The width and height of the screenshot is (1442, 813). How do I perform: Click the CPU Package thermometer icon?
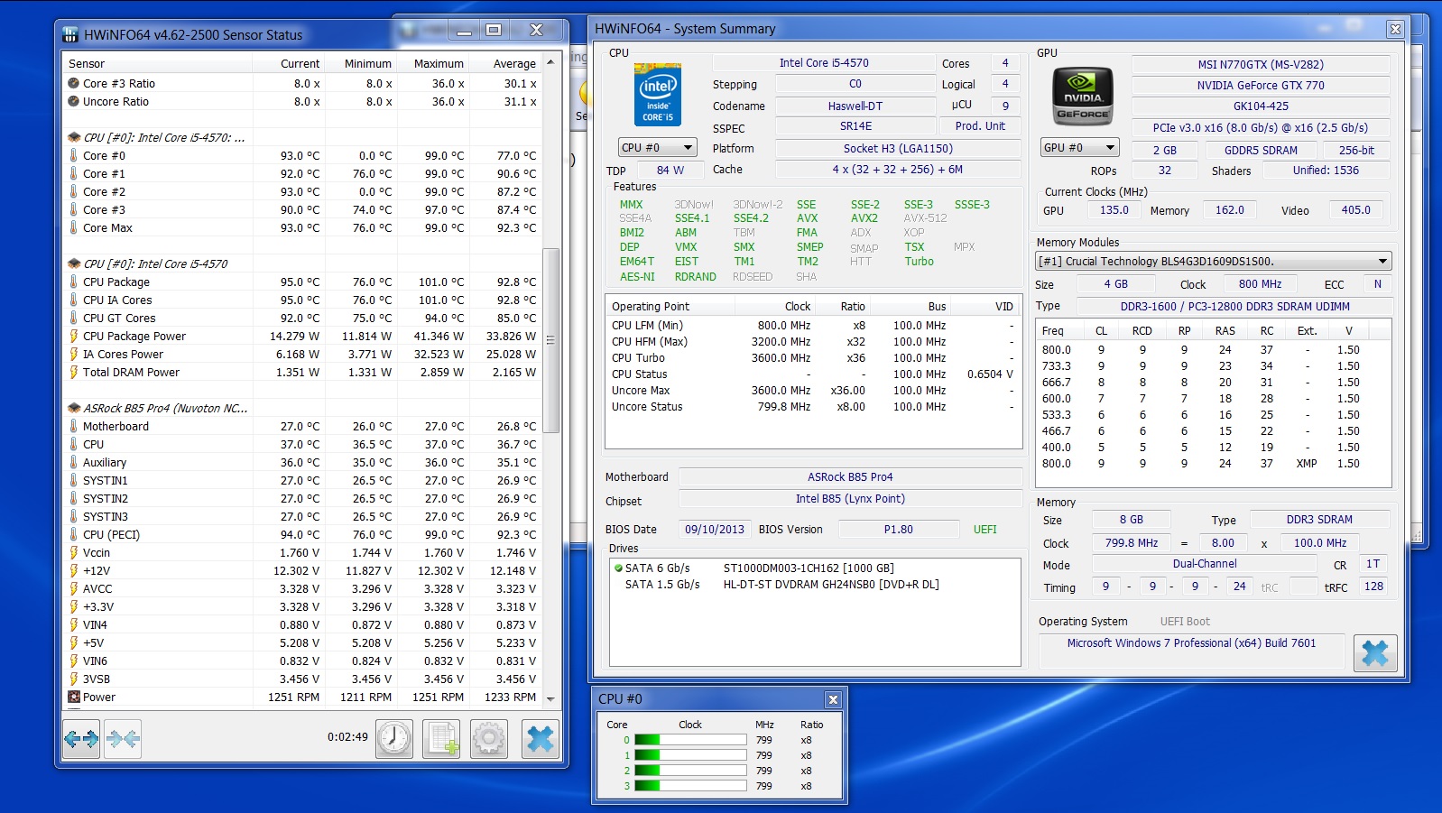coord(73,282)
